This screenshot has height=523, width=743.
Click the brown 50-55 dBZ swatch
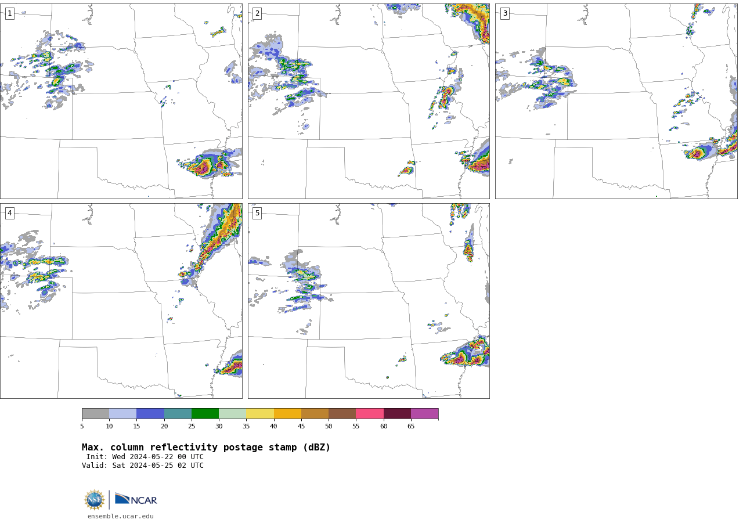coord(342,414)
